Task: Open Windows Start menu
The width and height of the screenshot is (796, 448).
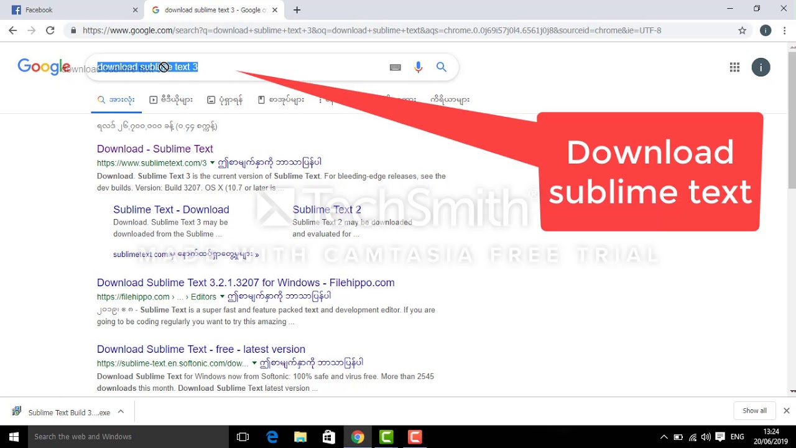Action: tap(14, 437)
